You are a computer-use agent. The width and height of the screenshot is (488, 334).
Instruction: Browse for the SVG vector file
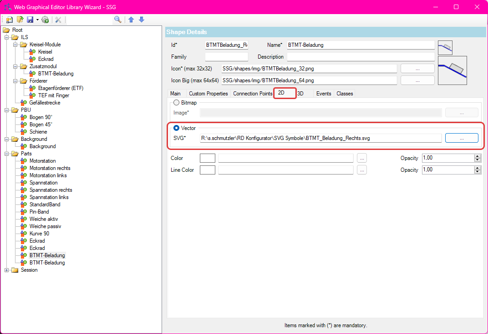coord(462,138)
